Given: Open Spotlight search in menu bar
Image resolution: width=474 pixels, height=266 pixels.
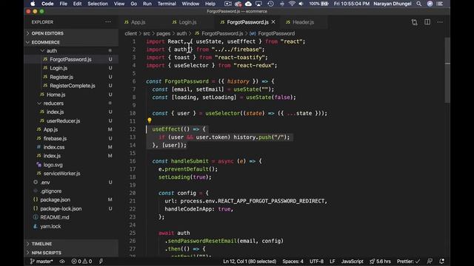Looking at the screenshot, I should pyautogui.click(x=418, y=4).
